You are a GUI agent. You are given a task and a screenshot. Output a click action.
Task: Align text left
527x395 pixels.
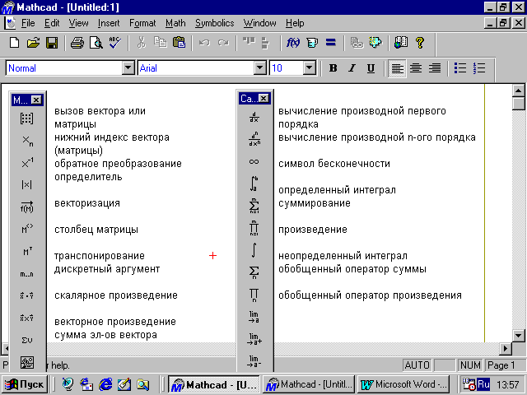[x=397, y=68]
